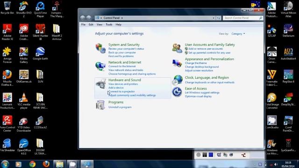Select the DOOM ULTIMA folder on desktop

(40, 147)
